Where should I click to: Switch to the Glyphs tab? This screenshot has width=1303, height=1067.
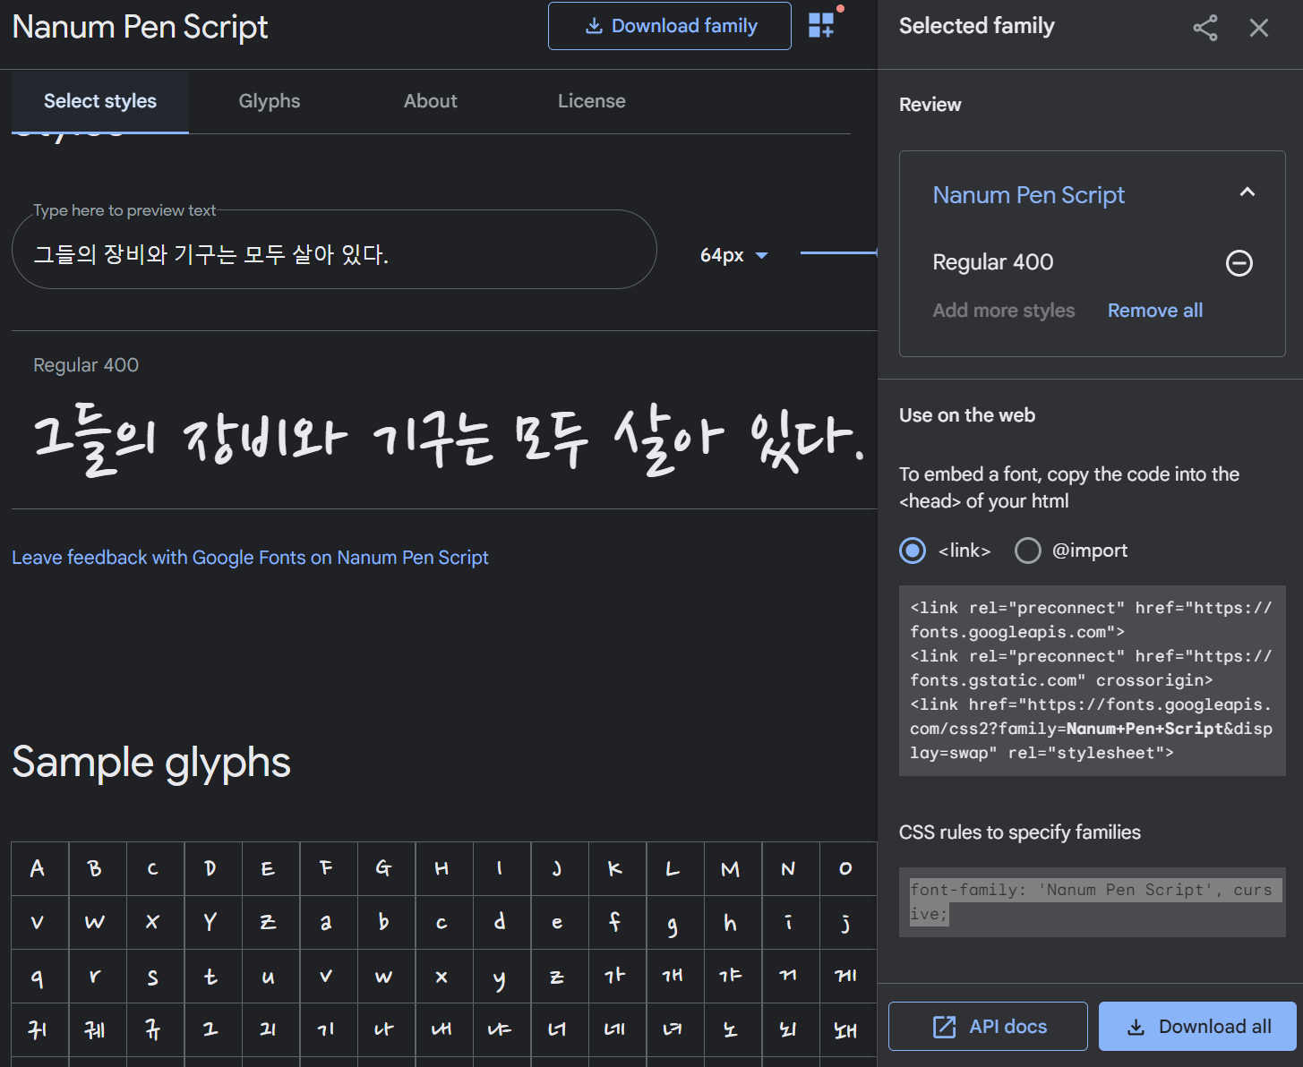click(x=270, y=101)
